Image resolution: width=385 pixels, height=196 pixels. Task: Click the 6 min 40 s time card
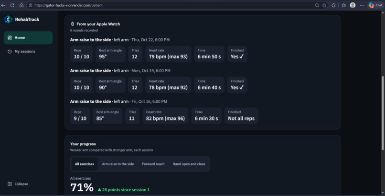[x=209, y=85]
